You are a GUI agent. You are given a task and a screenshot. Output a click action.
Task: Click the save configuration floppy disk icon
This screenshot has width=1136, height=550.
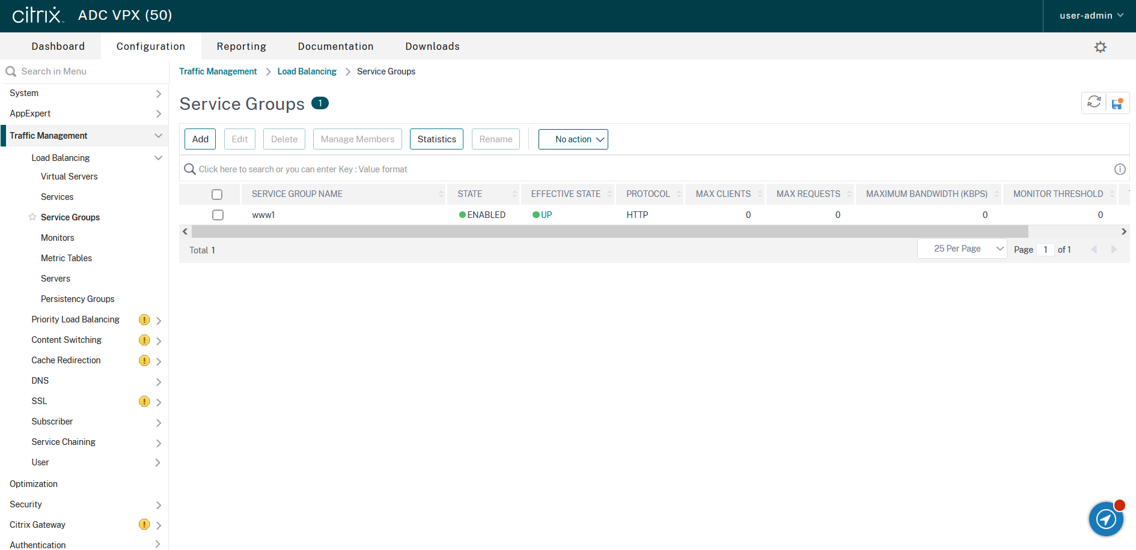pos(1117,103)
